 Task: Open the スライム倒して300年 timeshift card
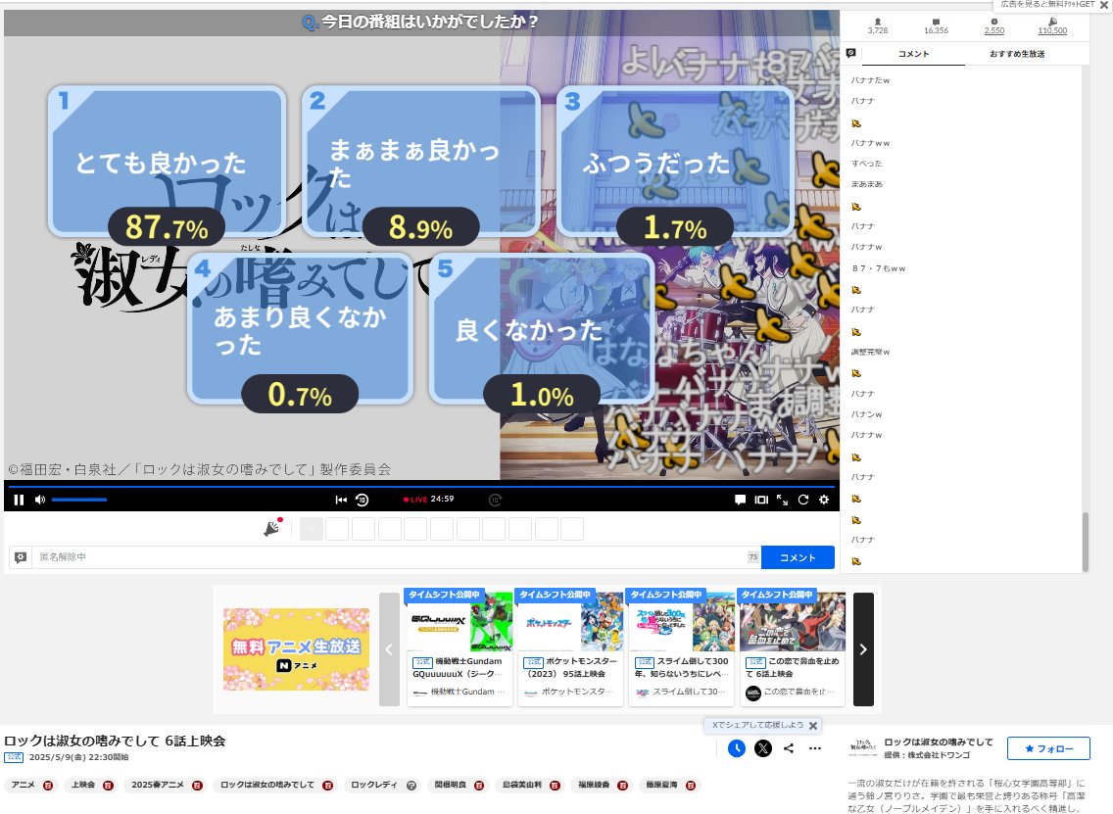click(x=682, y=647)
